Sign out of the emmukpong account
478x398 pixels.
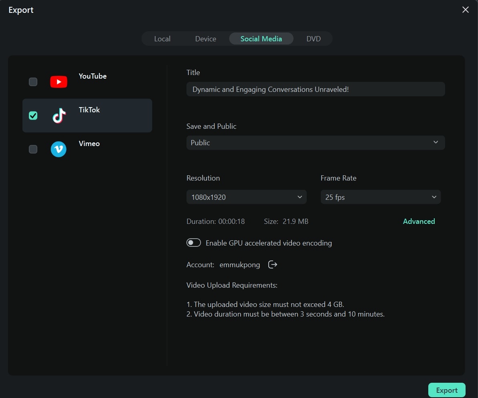[273, 264]
